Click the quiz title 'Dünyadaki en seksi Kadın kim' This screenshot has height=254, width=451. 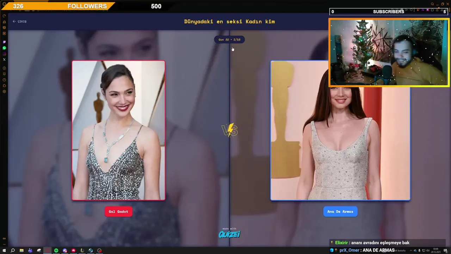pyautogui.click(x=229, y=22)
